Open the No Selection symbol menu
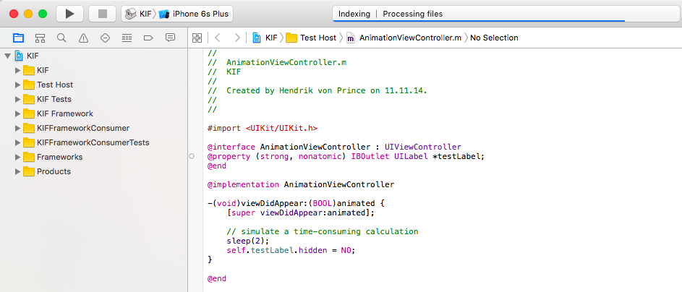The width and height of the screenshot is (682, 292). point(494,38)
